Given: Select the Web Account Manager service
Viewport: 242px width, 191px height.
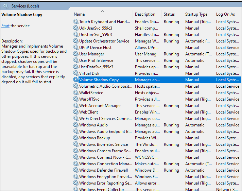Looking at the screenshot, I should [x=100, y=106].
